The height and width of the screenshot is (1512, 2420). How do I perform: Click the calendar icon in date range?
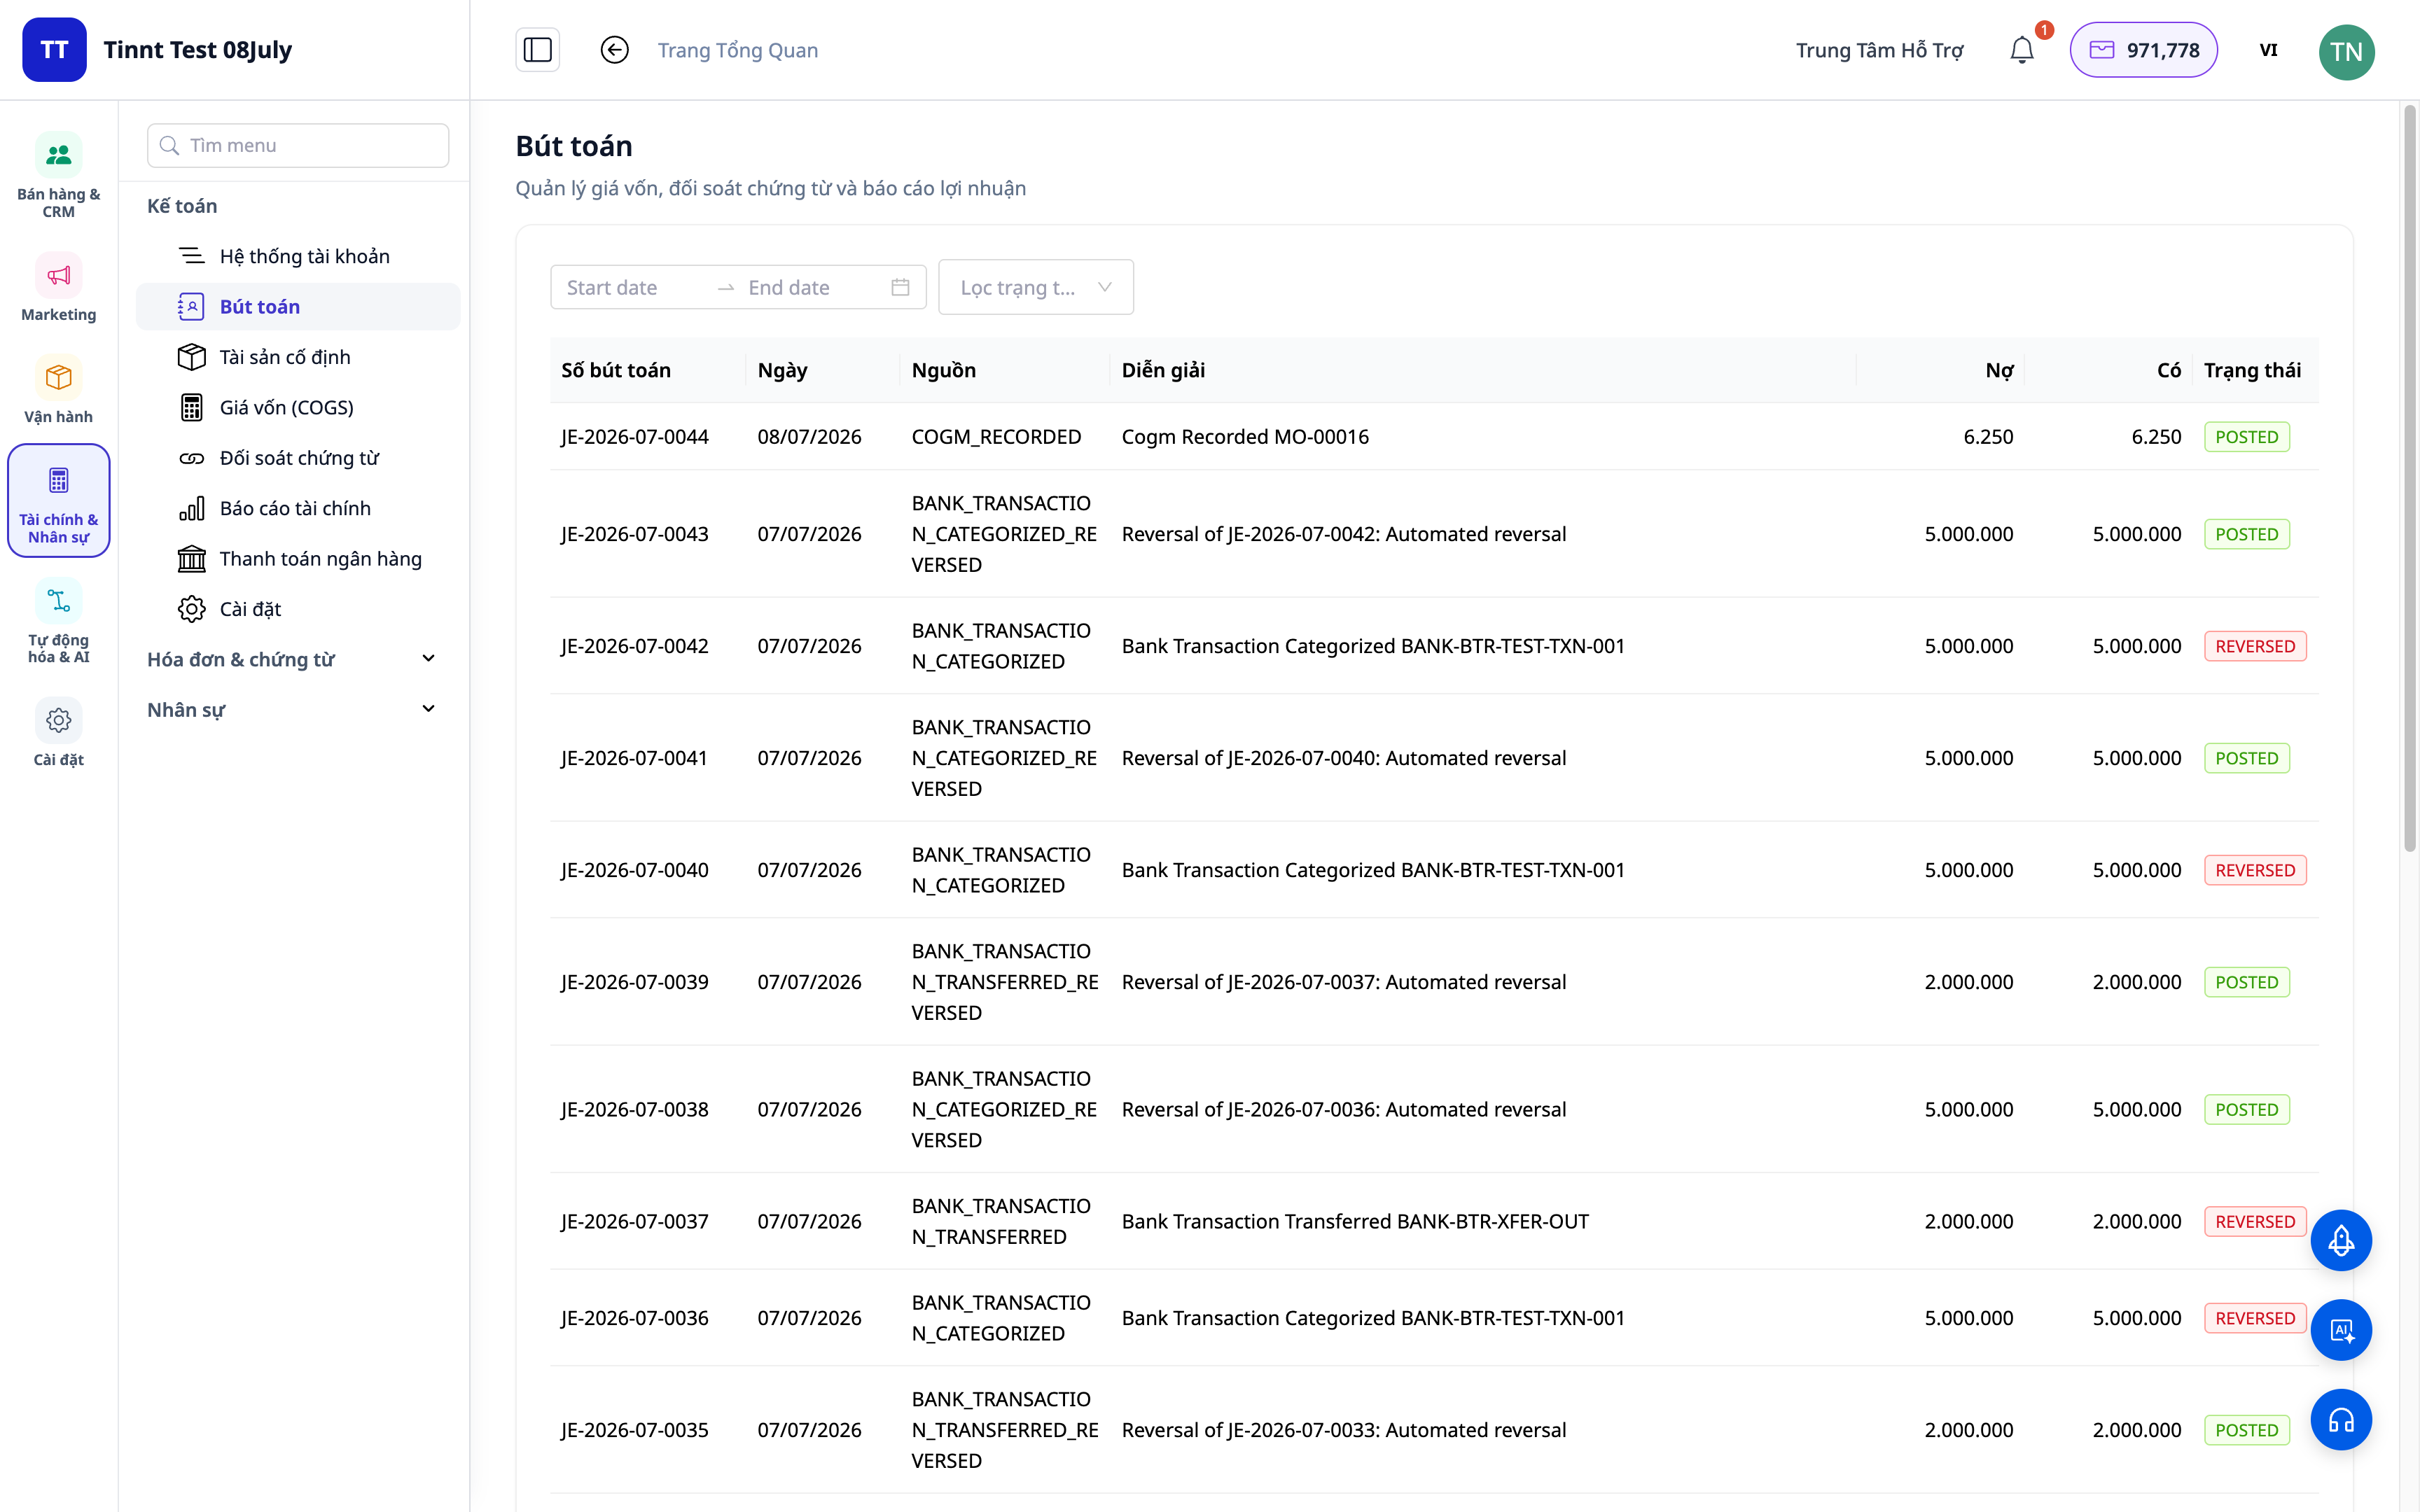coord(900,287)
